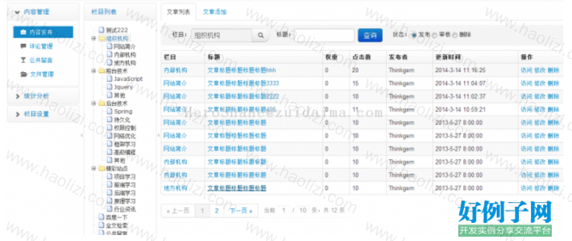Screen dimensions: 572x241
Task: Open article titled 文章标题标题标题标题hhh
Action: (x=242, y=70)
